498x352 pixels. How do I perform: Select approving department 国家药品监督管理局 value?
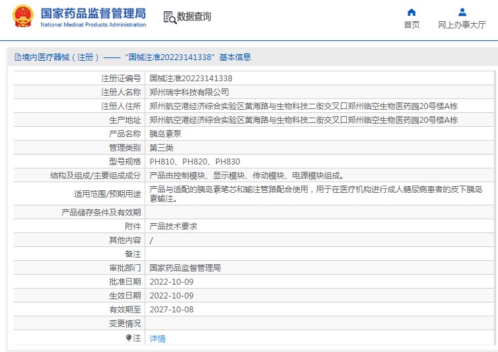(x=185, y=268)
